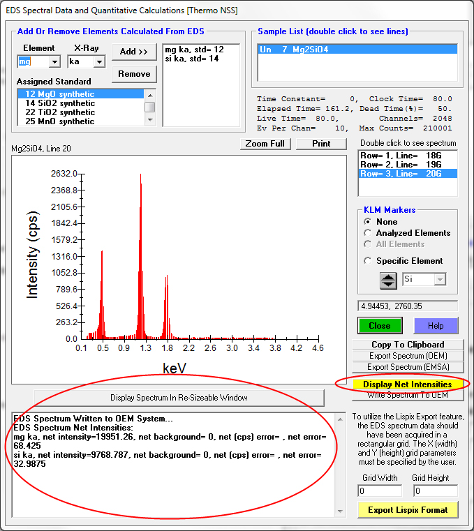This screenshot has height=531, width=474.
Task: Click Export Lispix Format button
Action: (x=408, y=510)
